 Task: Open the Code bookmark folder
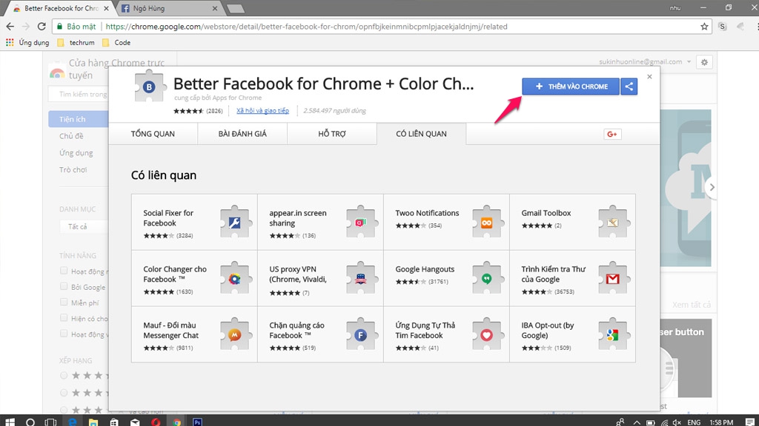point(116,42)
